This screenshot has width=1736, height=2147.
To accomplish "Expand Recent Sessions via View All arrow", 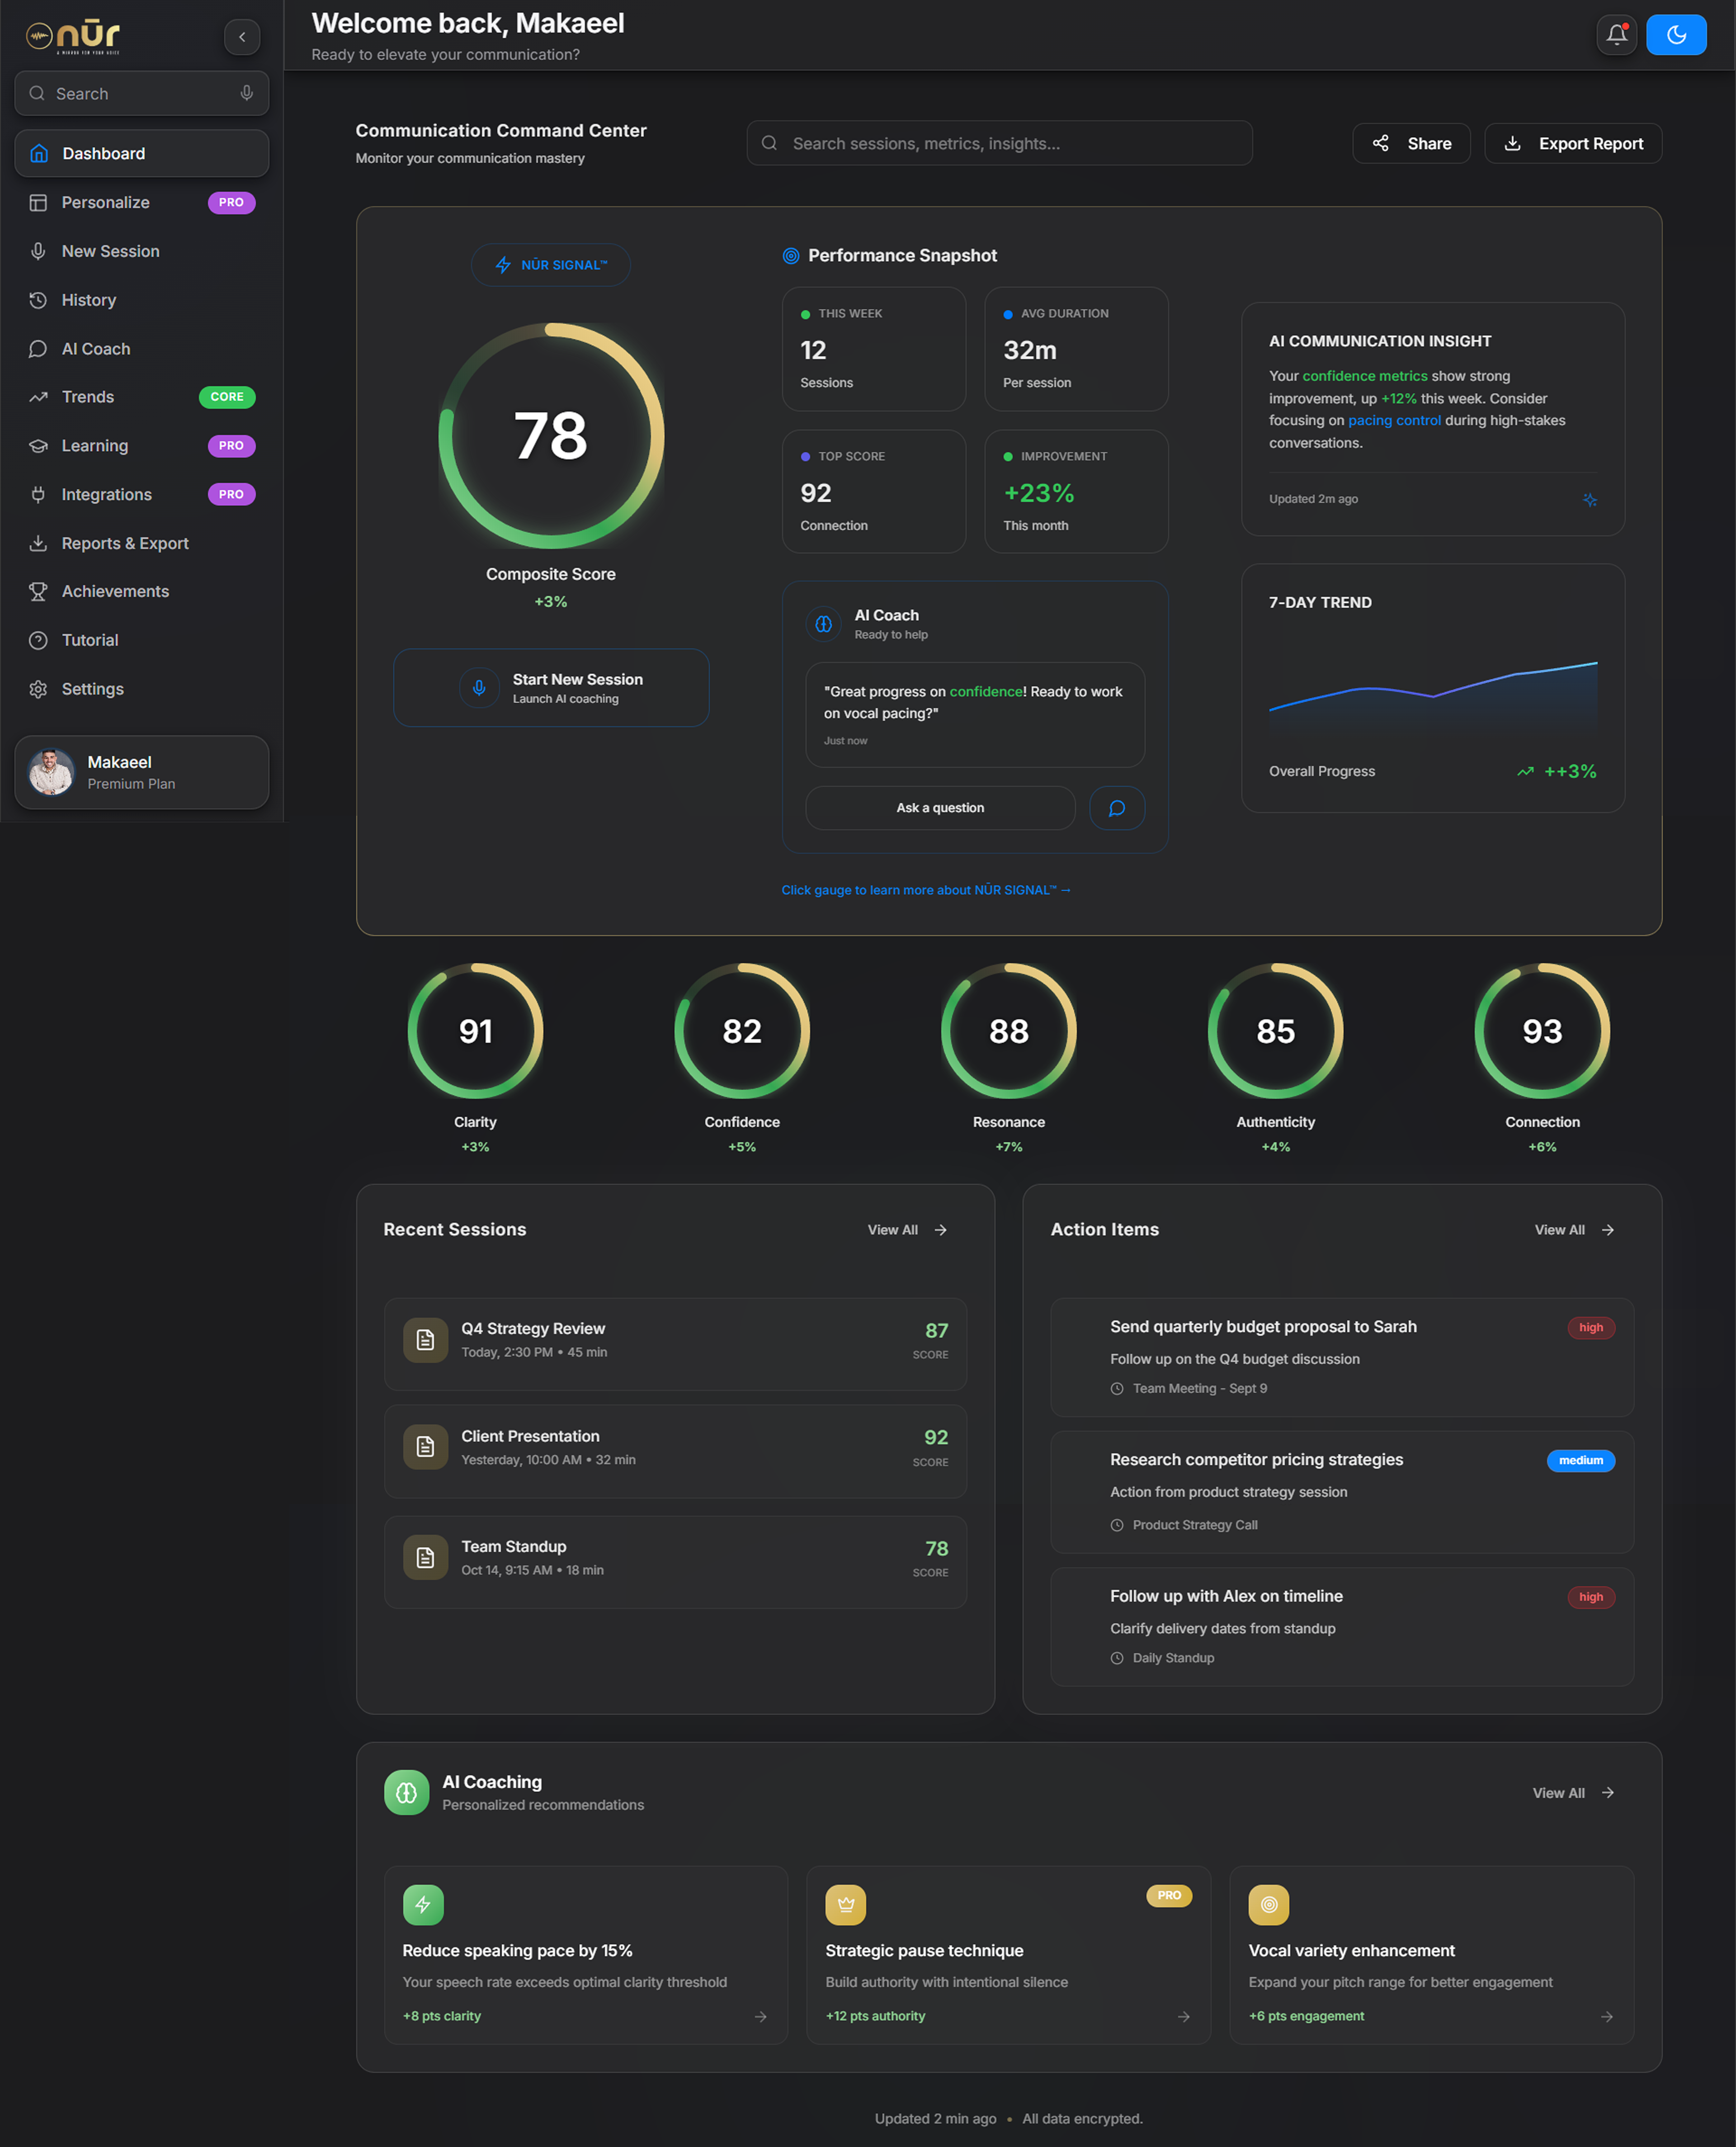I will pyautogui.click(x=940, y=1230).
